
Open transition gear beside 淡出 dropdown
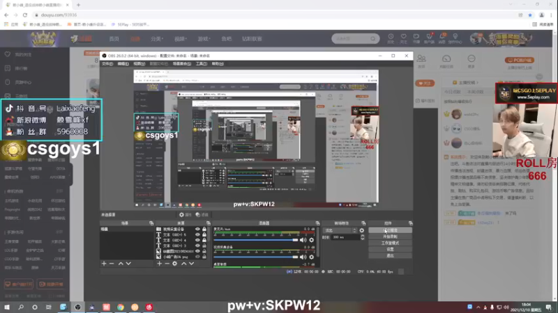pos(362,230)
